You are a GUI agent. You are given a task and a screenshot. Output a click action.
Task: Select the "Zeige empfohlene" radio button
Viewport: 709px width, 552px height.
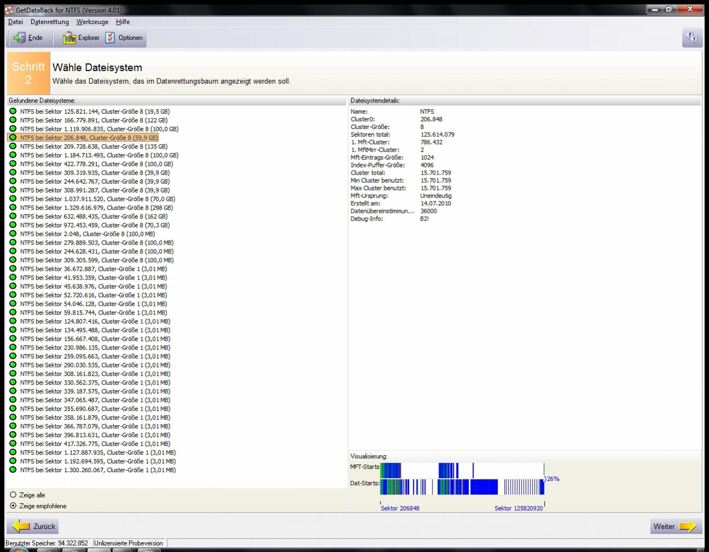click(13, 505)
